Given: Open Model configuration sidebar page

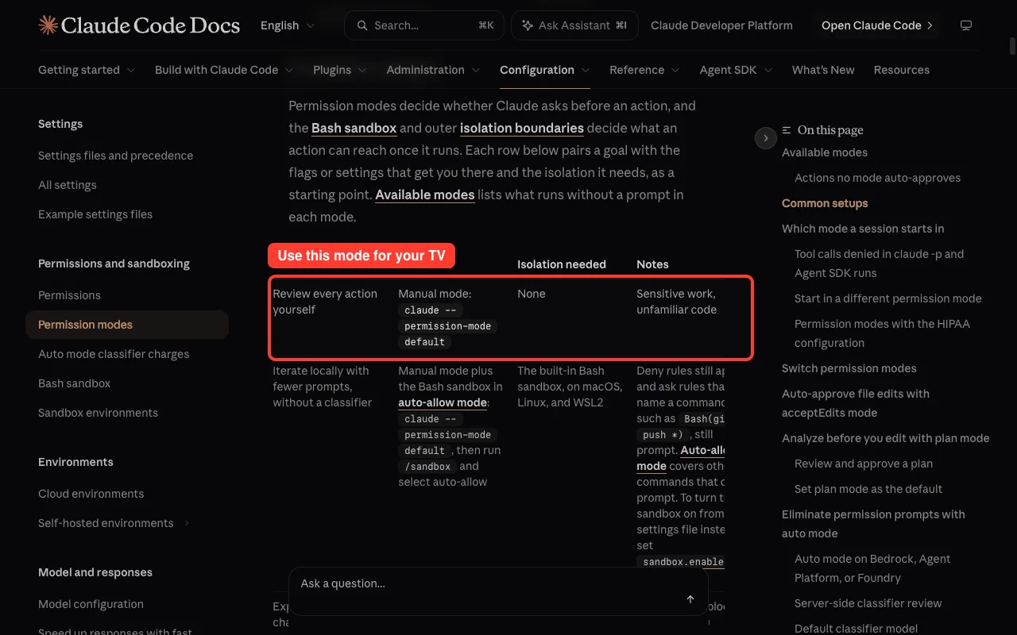Looking at the screenshot, I should (91, 604).
